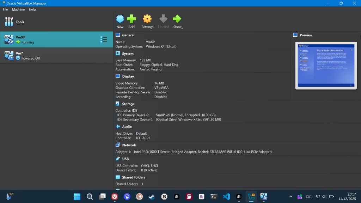This screenshot has height=203, width=361.
Task: Click the Show green arrow icon
Action: [x=177, y=19]
